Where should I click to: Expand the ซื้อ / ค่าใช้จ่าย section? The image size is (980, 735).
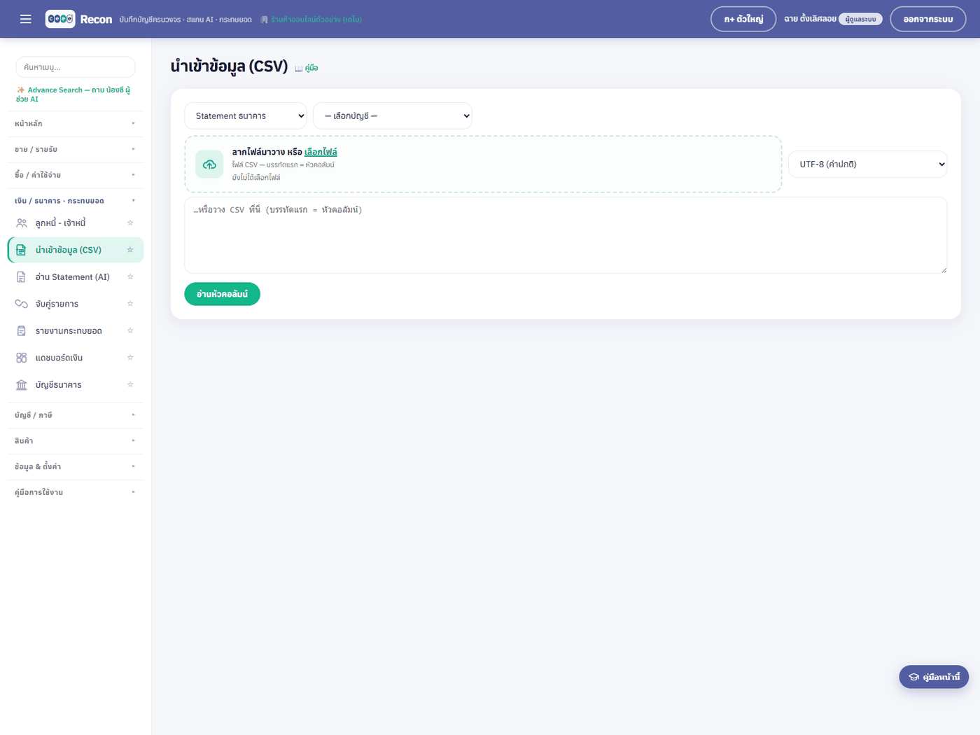click(x=76, y=175)
